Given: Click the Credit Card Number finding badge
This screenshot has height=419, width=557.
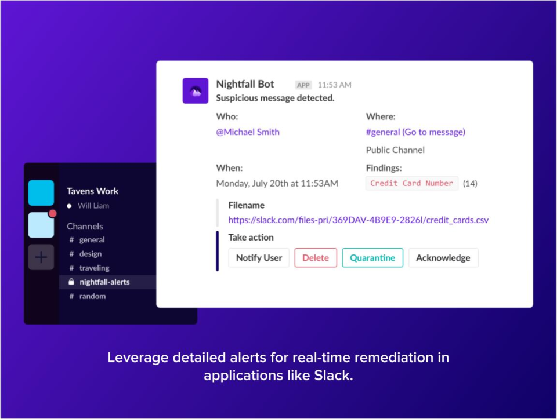Looking at the screenshot, I should [x=411, y=183].
